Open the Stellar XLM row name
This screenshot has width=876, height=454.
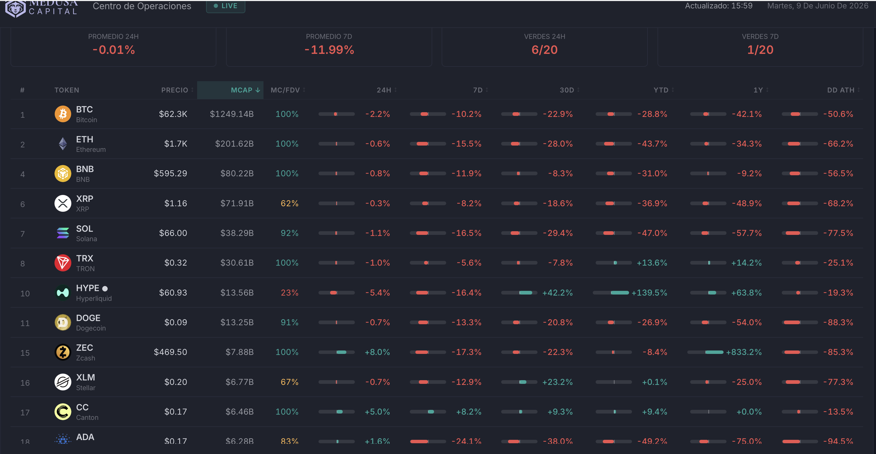click(x=85, y=382)
